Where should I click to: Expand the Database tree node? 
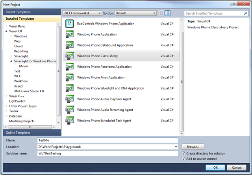(x=6, y=116)
